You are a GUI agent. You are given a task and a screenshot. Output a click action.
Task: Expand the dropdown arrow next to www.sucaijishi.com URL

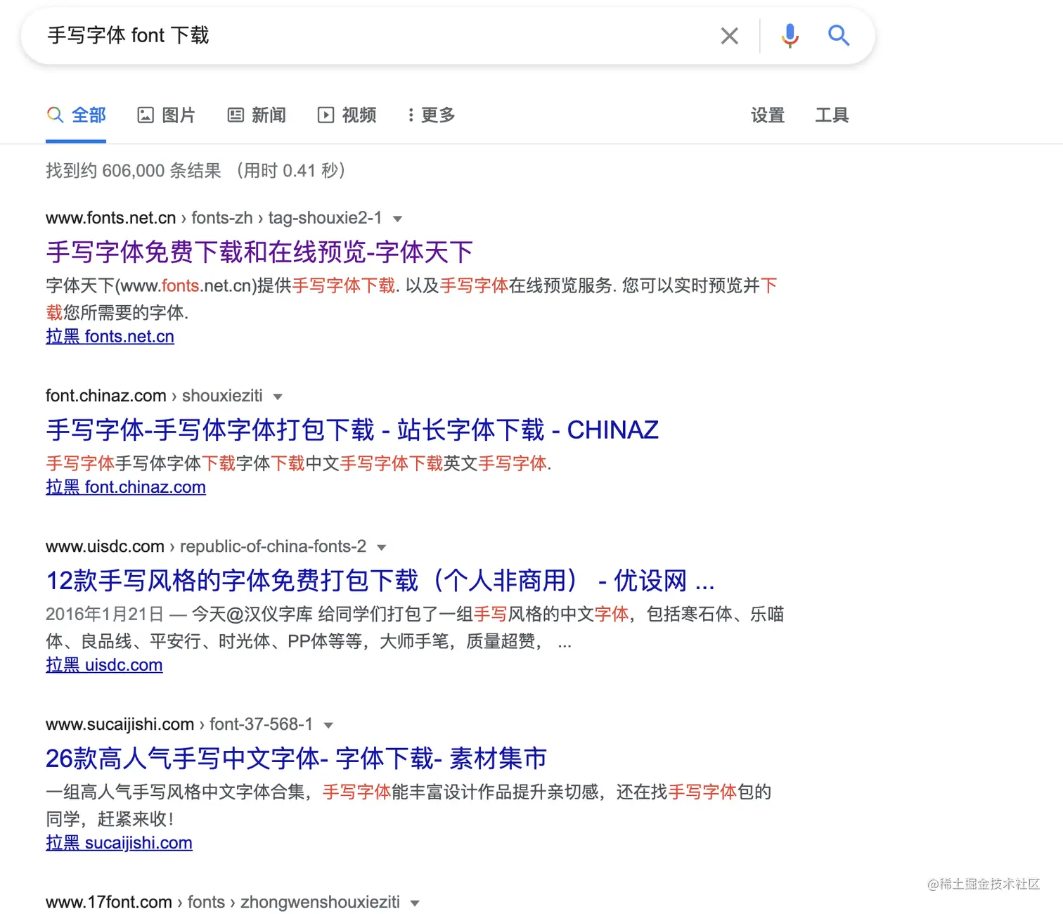[x=328, y=726]
